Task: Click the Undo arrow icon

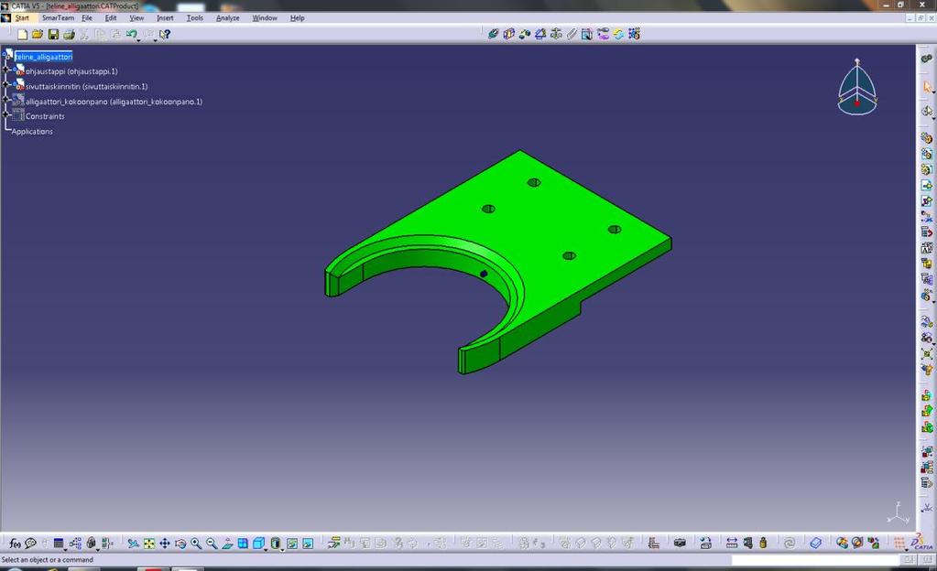Action: point(131,35)
